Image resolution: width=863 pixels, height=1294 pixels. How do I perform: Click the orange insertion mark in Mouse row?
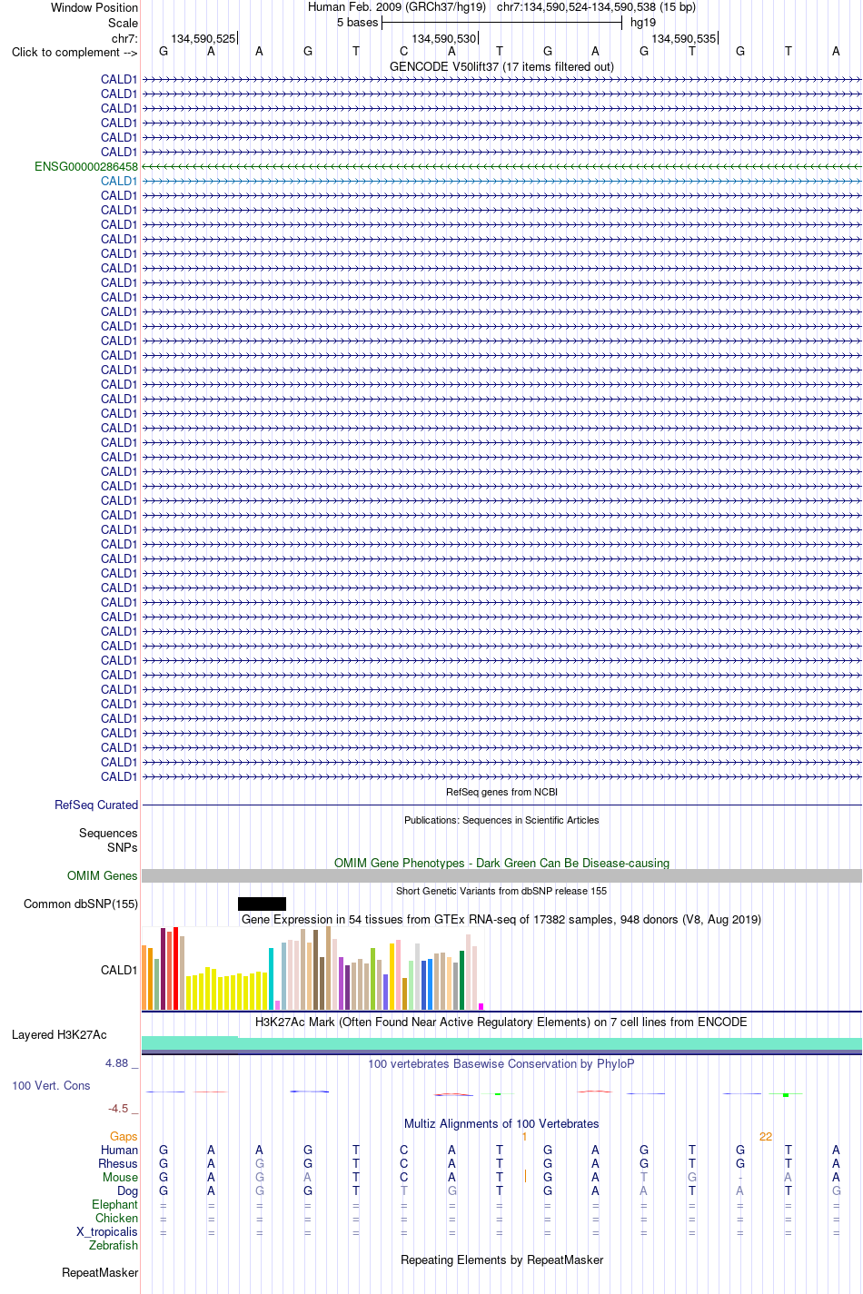pos(525,1177)
